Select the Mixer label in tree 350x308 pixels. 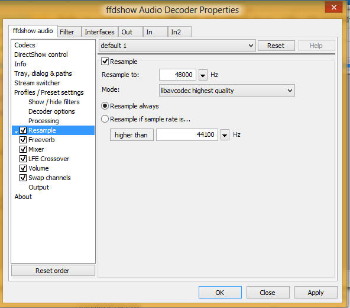point(36,149)
